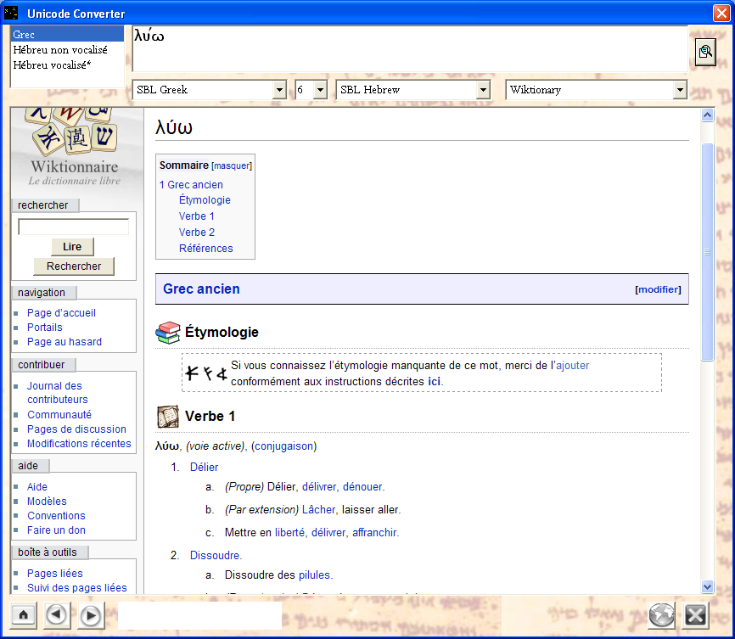Image resolution: width=735 pixels, height=639 pixels.
Task: Select Grec in the language list
Action: click(x=67, y=34)
